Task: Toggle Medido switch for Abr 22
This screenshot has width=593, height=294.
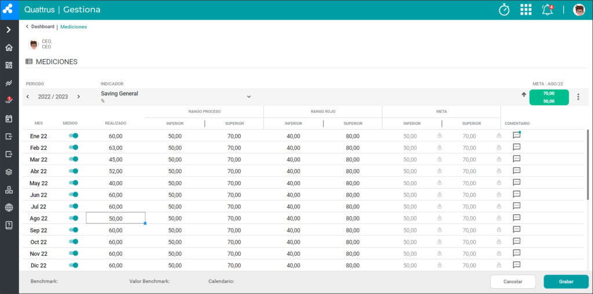Action: (74, 171)
